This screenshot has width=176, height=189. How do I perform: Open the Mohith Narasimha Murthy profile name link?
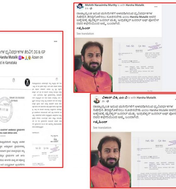(x=101, y=5)
